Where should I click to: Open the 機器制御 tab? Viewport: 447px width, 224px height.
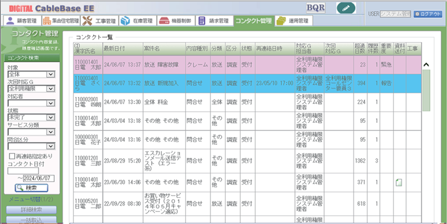coord(176,21)
